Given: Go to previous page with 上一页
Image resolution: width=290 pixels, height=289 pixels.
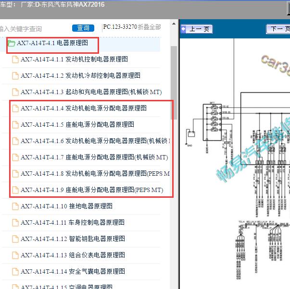Looking at the screenshot, I should (196, 29).
